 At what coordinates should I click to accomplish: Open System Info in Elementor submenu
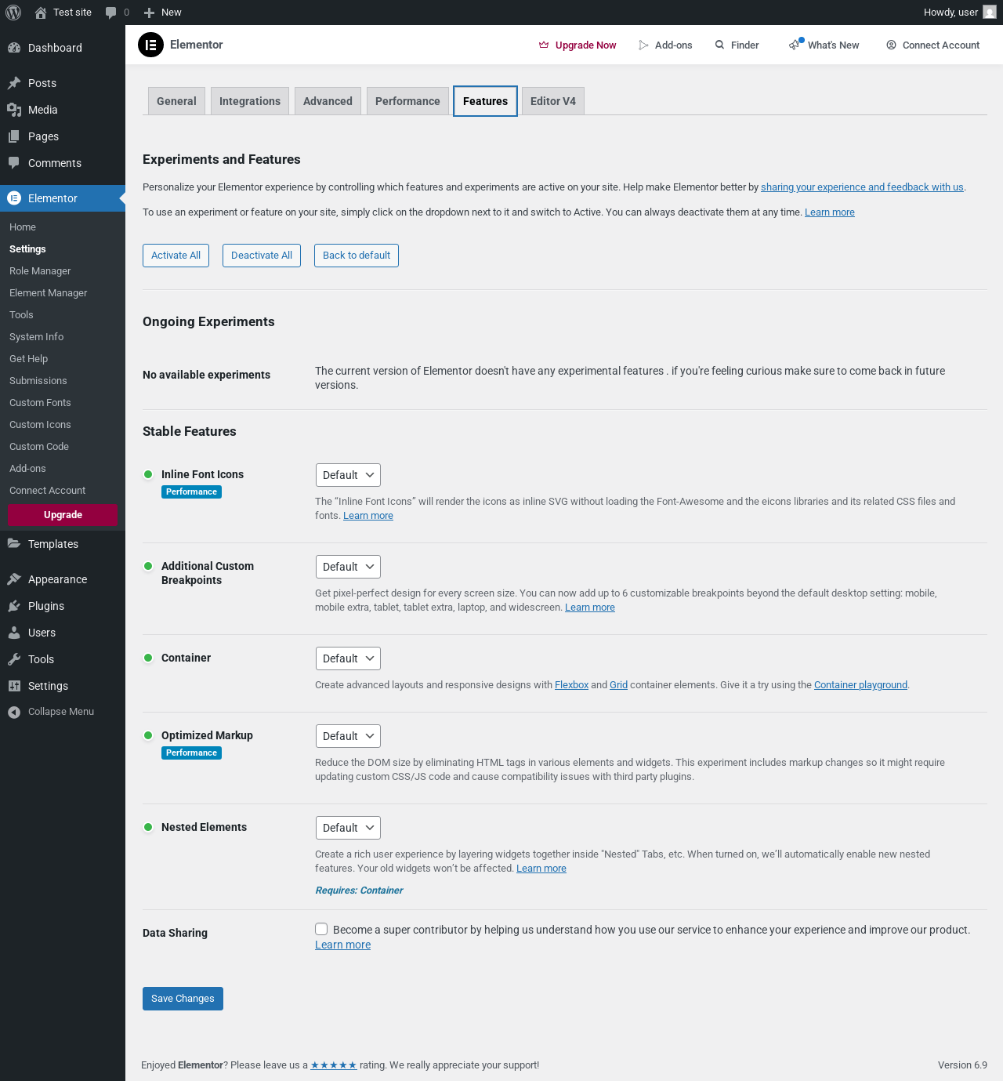[x=37, y=337]
